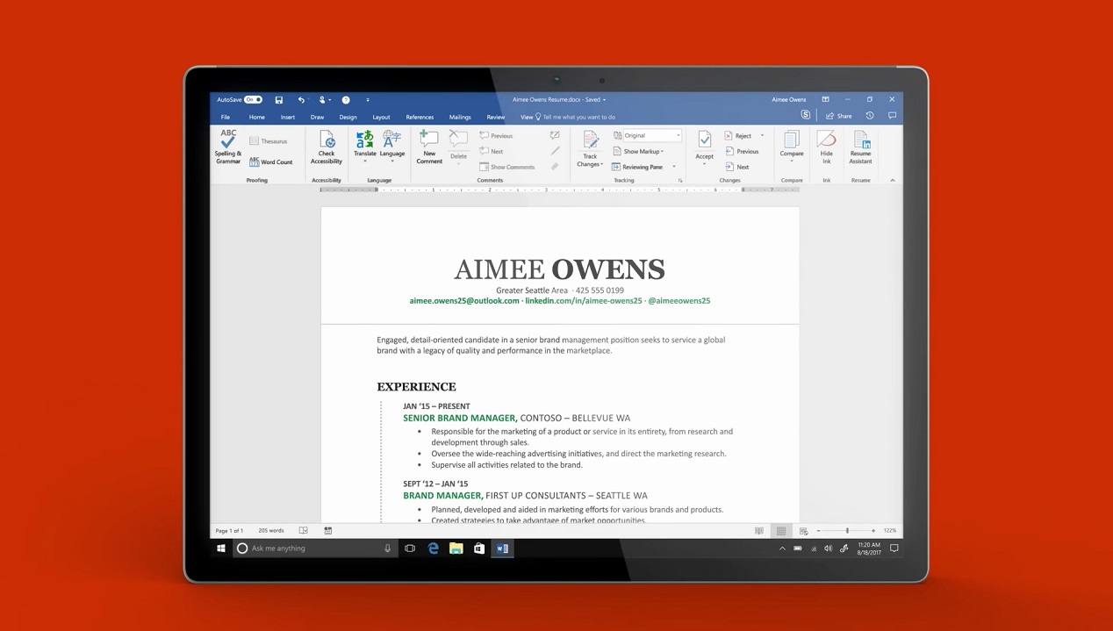This screenshot has width=1113, height=631.
Task: Open the Design tab
Action: pyautogui.click(x=348, y=117)
